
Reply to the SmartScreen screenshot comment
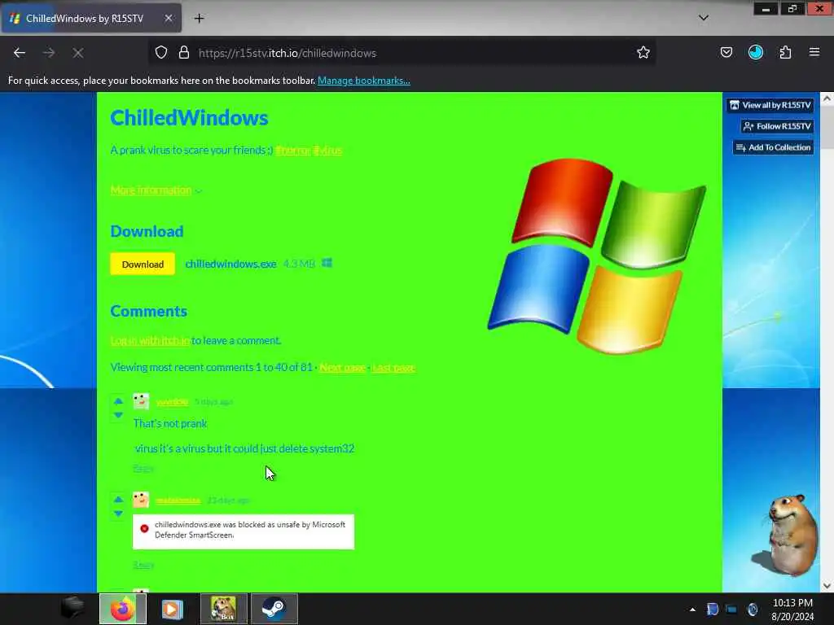[x=143, y=565]
